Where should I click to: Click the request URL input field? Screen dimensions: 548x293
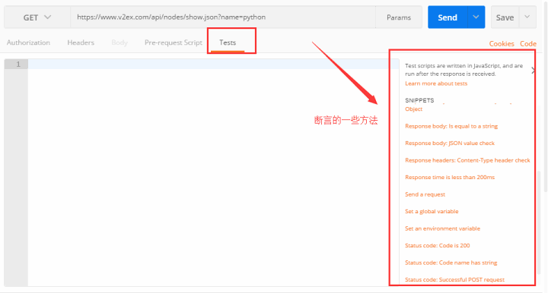tap(223, 17)
